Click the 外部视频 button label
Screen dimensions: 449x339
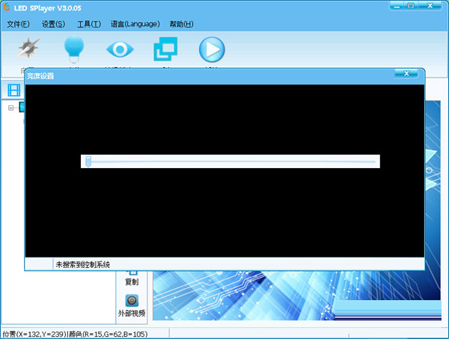tap(132, 313)
